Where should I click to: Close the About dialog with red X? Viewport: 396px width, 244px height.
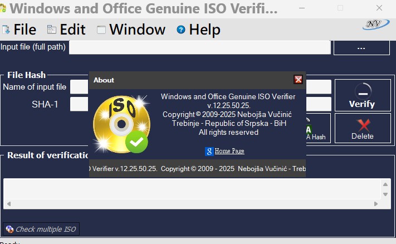pos(299,80)
